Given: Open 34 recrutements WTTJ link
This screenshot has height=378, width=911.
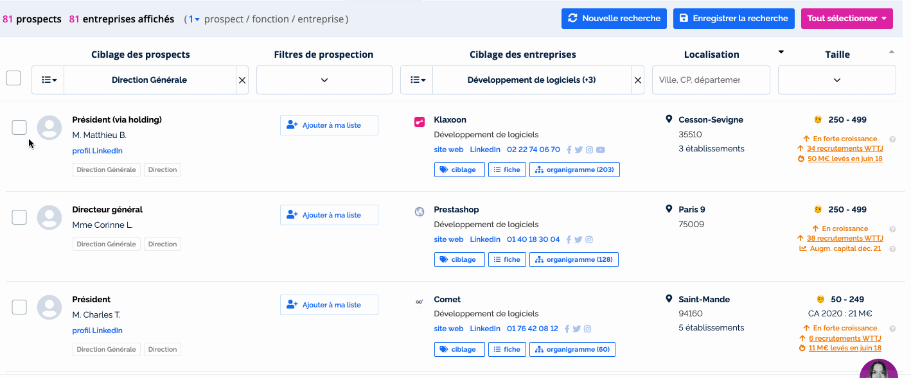Looking at the screenshot, I should click(845, 149).
